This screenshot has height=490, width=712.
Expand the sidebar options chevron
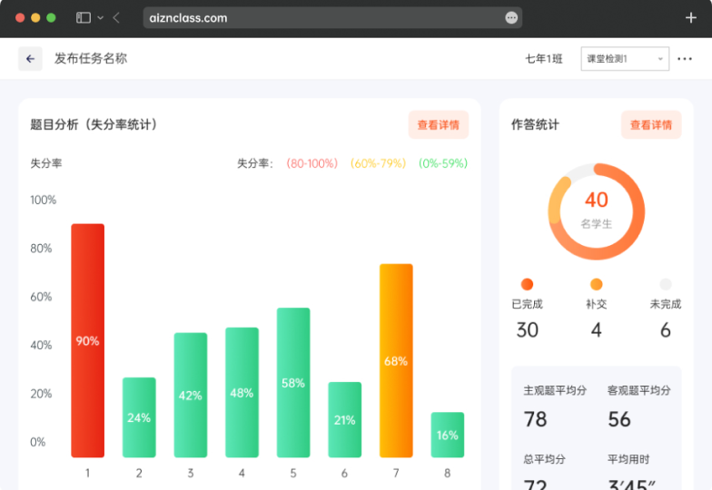pyautogui.click(x=100, y=17)
